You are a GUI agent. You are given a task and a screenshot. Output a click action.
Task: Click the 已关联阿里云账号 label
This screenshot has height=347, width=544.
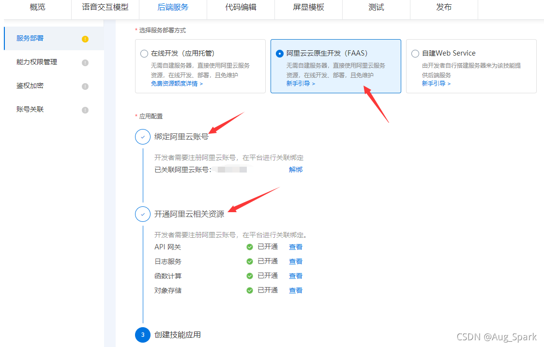tap(182, 170)
